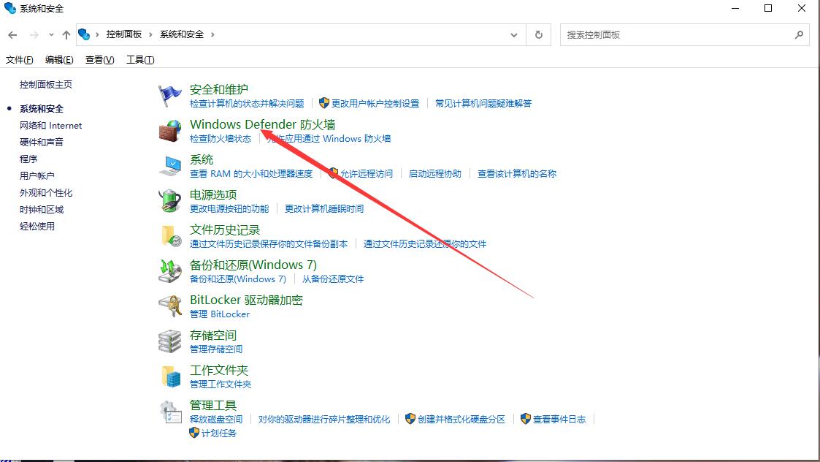Open the Backup and Restore icon

(170, 270)
